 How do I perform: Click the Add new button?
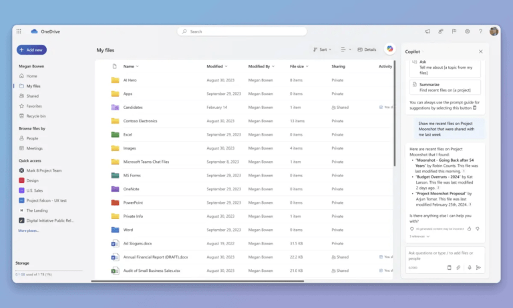coord(32,49)
